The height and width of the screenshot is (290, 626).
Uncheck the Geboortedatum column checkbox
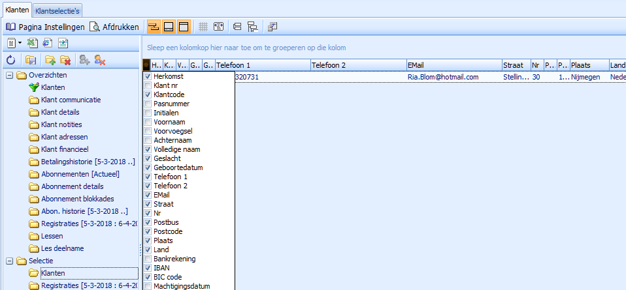coord(148,167)
